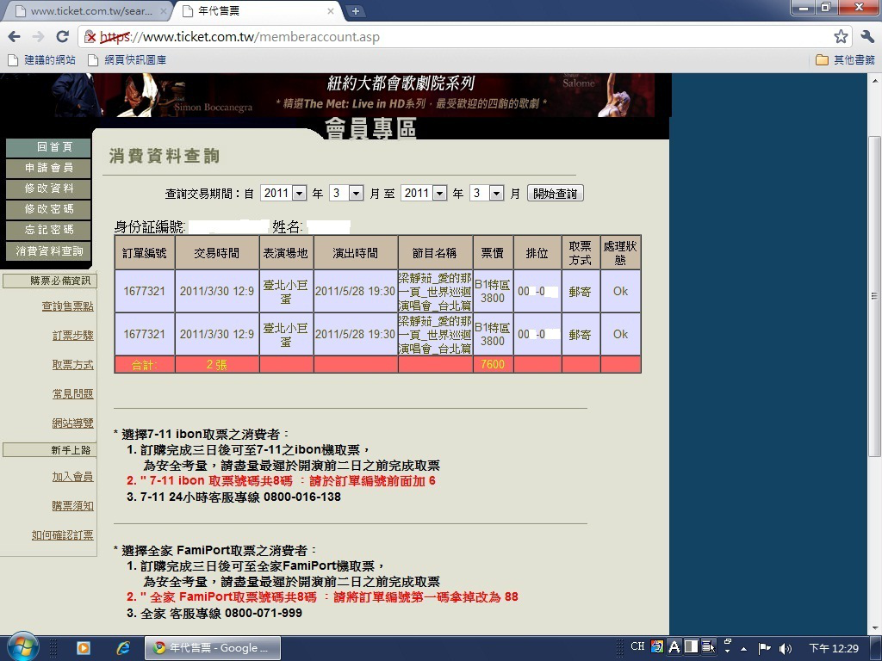The height and width of the screenshot is (661, 882).
Task: Open Chrome wrench settings menu
Action: tap(866, 37)
